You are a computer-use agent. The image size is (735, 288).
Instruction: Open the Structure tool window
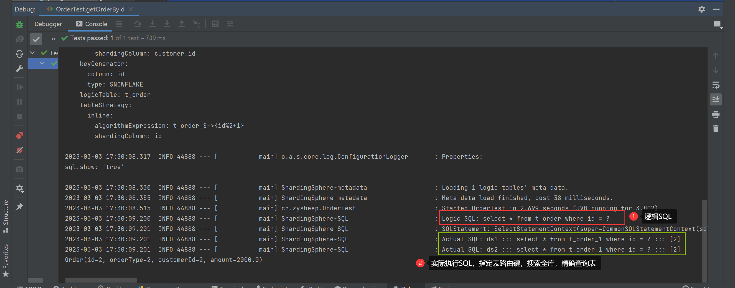5,216
